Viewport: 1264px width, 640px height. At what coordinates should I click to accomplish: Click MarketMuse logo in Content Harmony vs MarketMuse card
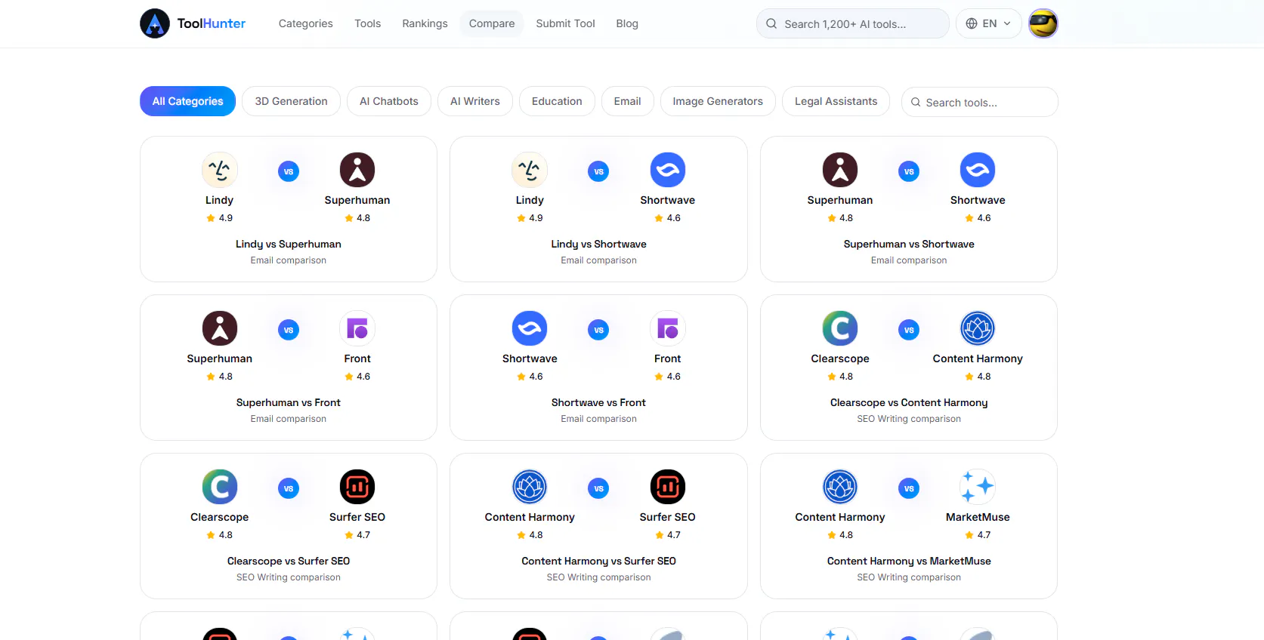point(978,487)
